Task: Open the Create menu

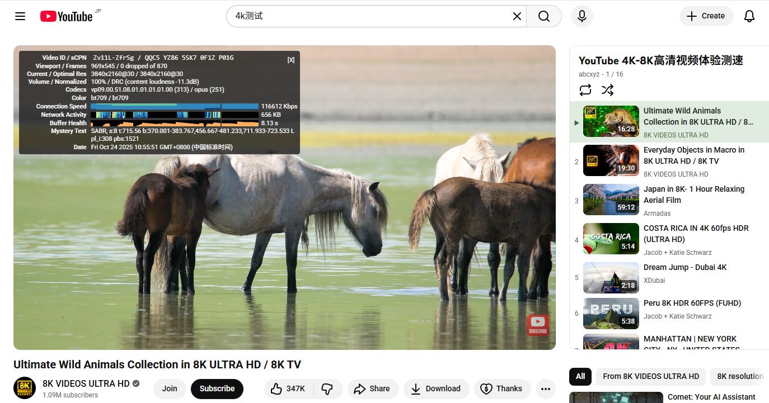Action: 706,16
